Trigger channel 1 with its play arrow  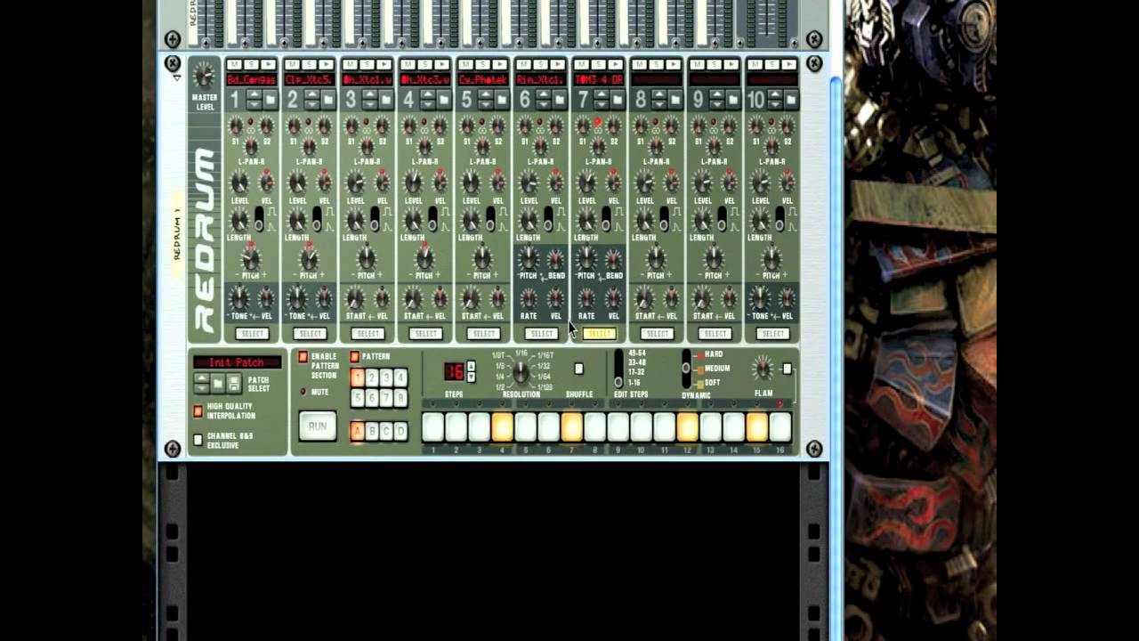pos(268,64)
